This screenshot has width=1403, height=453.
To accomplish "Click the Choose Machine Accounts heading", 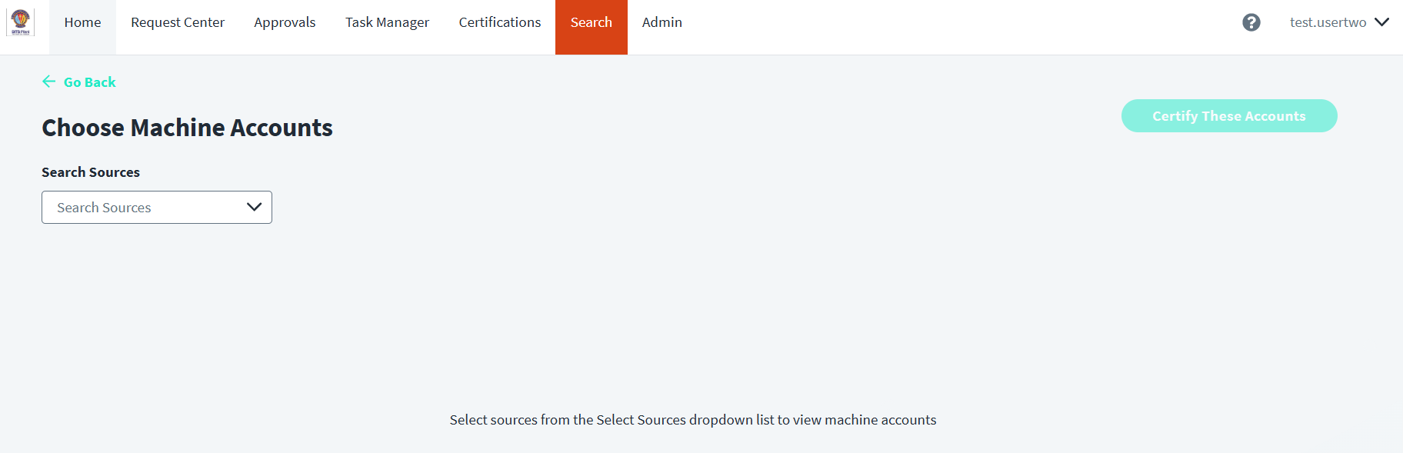I will 187,128.
